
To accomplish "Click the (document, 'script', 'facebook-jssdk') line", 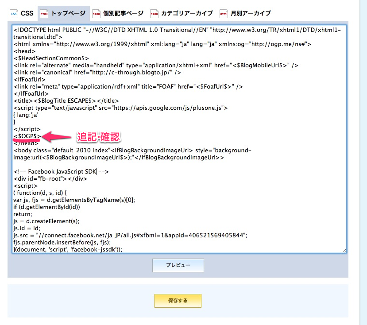I will tap(68, 249).
